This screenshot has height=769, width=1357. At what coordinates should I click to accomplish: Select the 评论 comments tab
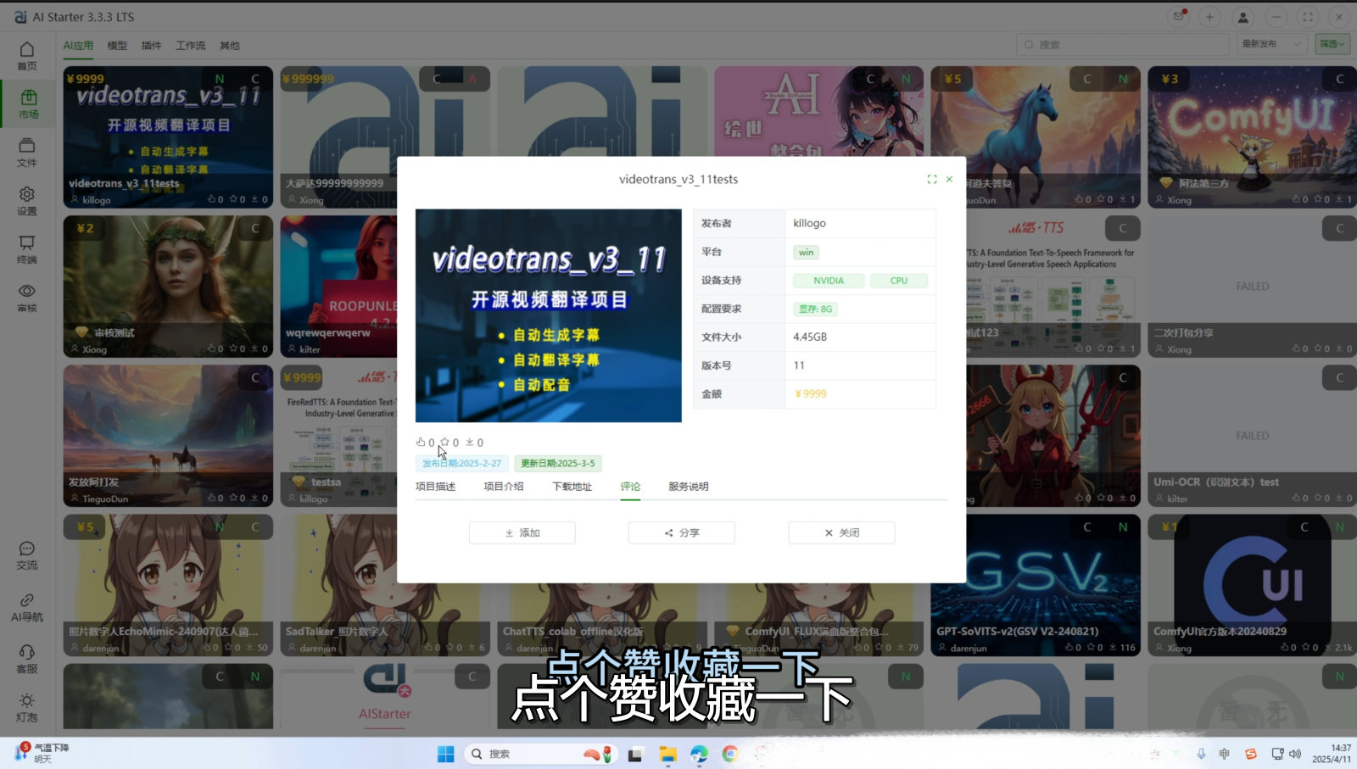point(630,487)
